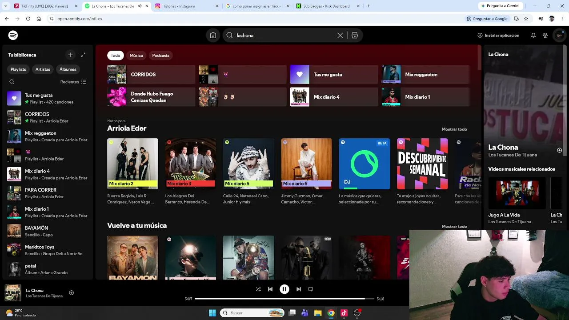Screen dimensions: 569x320
Task: Show all under Arriola Eder
Action: [x=454, y=129]
